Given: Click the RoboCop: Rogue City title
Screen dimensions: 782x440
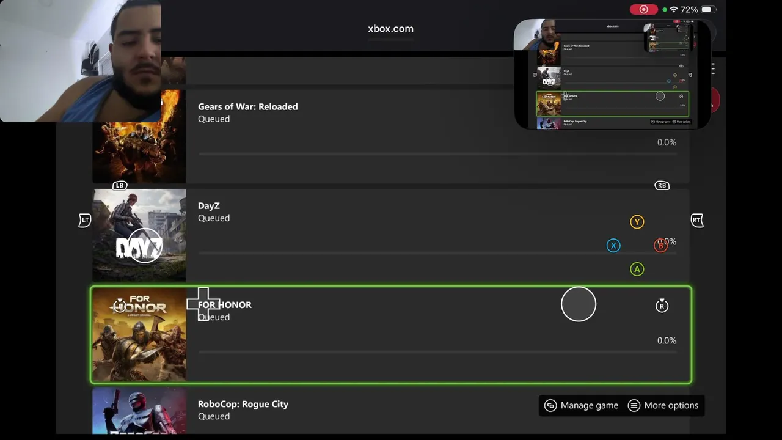Looking at the screenshot, I should coord(243,404).
